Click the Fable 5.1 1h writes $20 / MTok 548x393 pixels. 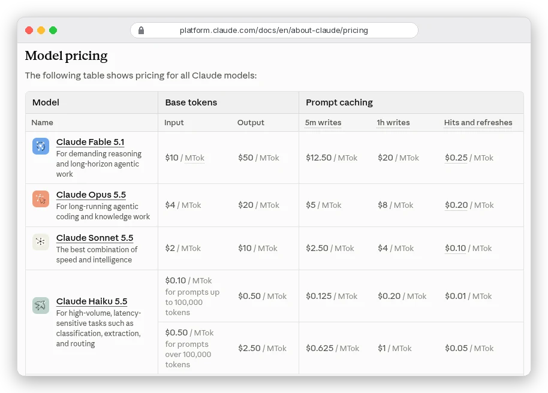(x=399, y=158)
